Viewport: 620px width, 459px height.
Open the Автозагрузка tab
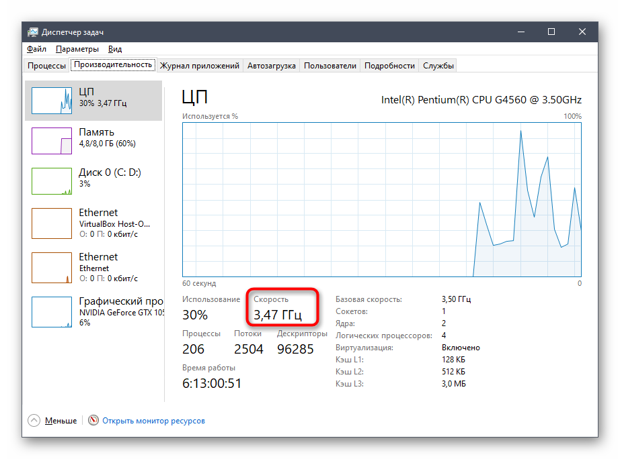pyautogui.click(x=271, y=66)
